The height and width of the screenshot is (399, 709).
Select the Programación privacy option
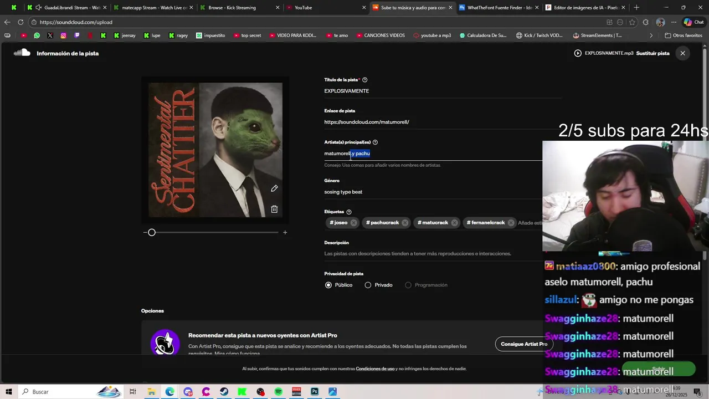point(408,285)
